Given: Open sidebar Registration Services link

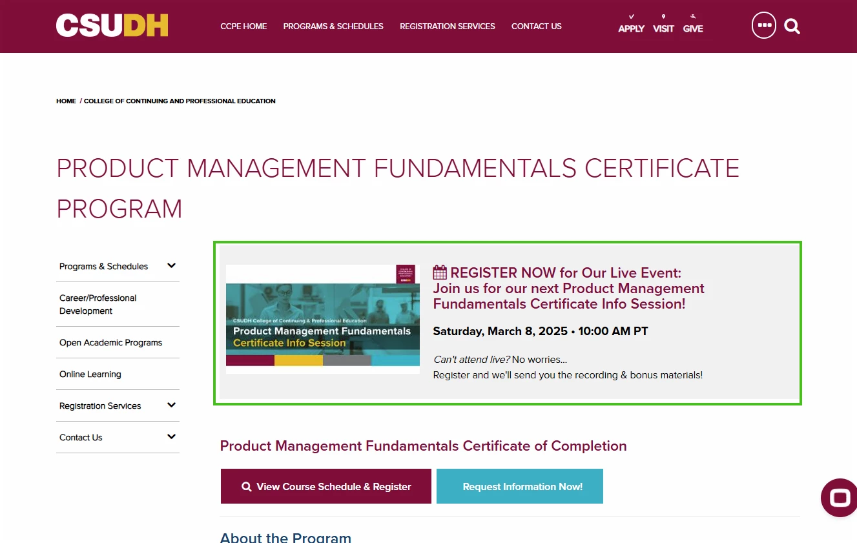Looking at the screenshot, I should tap(100, 406).
